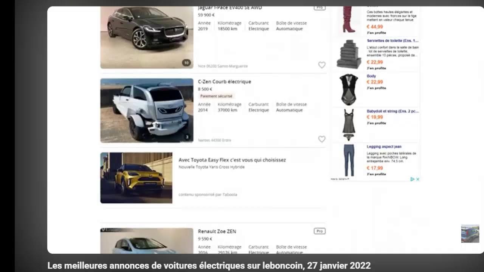This screenshot has width=484, height=272.
Task: Click the video title about voitures électriques leboncoin
Action: coord(209,266)
